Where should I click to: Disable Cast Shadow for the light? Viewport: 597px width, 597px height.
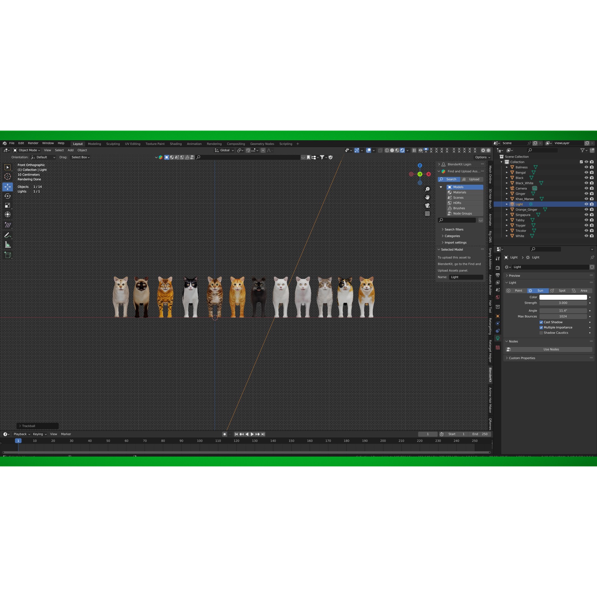click(x=541, y=322)
